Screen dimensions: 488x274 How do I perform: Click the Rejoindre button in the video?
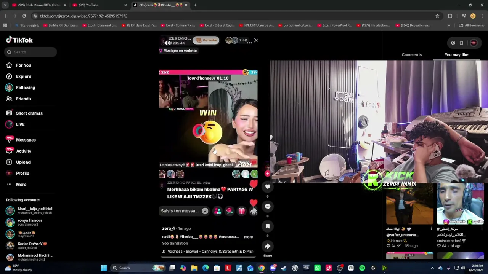(x=206, y=40)
